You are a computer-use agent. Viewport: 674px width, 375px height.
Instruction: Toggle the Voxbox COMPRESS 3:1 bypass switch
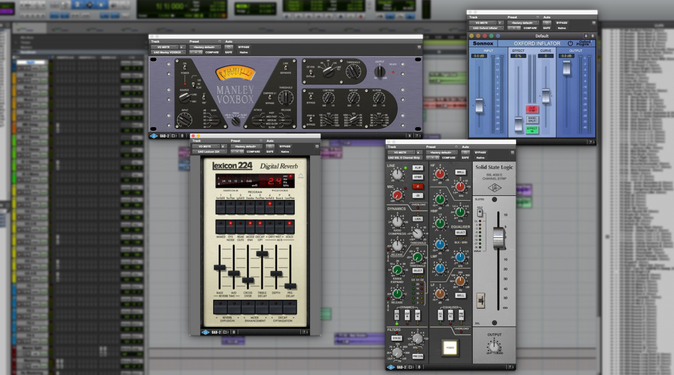270,98
